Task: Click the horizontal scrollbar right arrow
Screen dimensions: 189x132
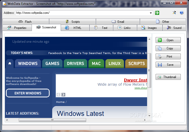Action: click(x=145, y=120)
